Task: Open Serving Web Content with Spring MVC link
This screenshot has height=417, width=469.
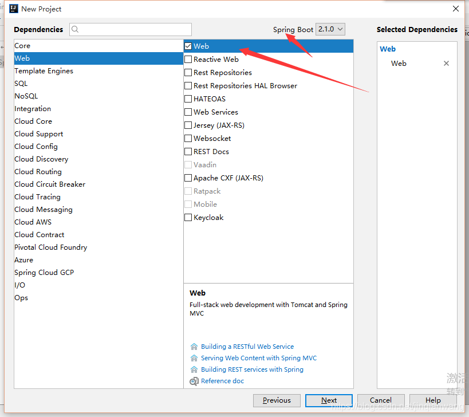Action: click(259, 358)
